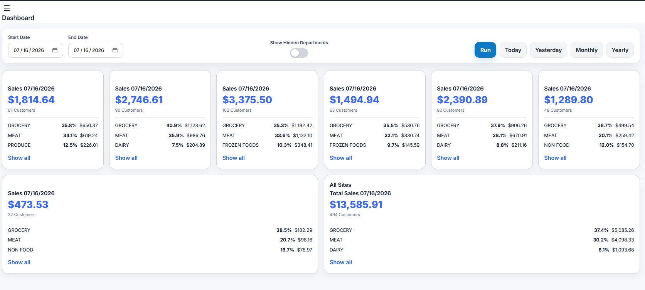Click the 63 Customers label
The width and height of the screenshot is (645, 290).
tap(343, 110)
